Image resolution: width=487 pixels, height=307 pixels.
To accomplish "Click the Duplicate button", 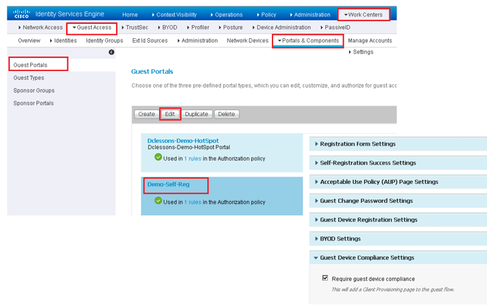I will tap(196, 114).
